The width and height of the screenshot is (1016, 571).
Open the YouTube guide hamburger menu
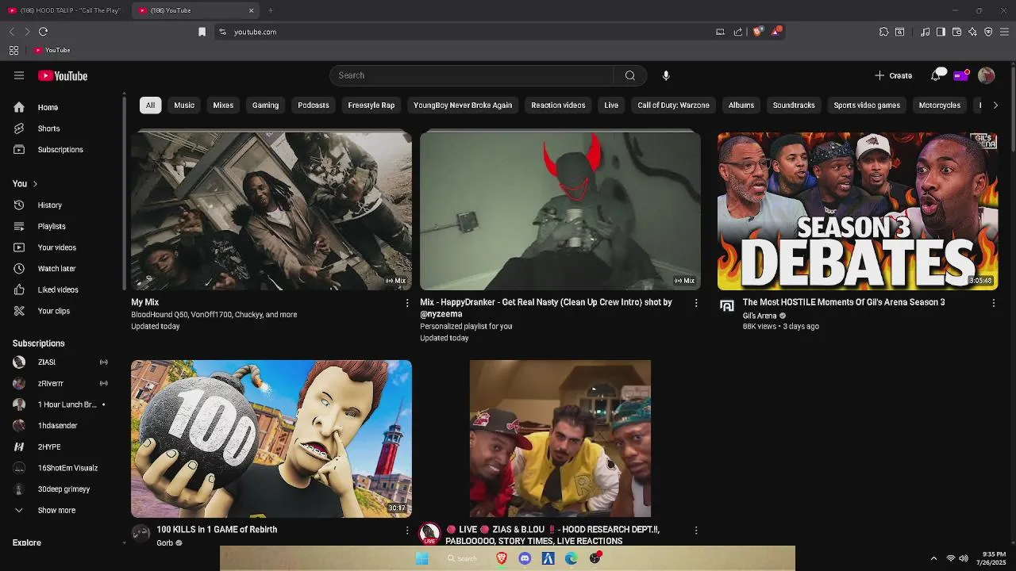tap(19, 75)
